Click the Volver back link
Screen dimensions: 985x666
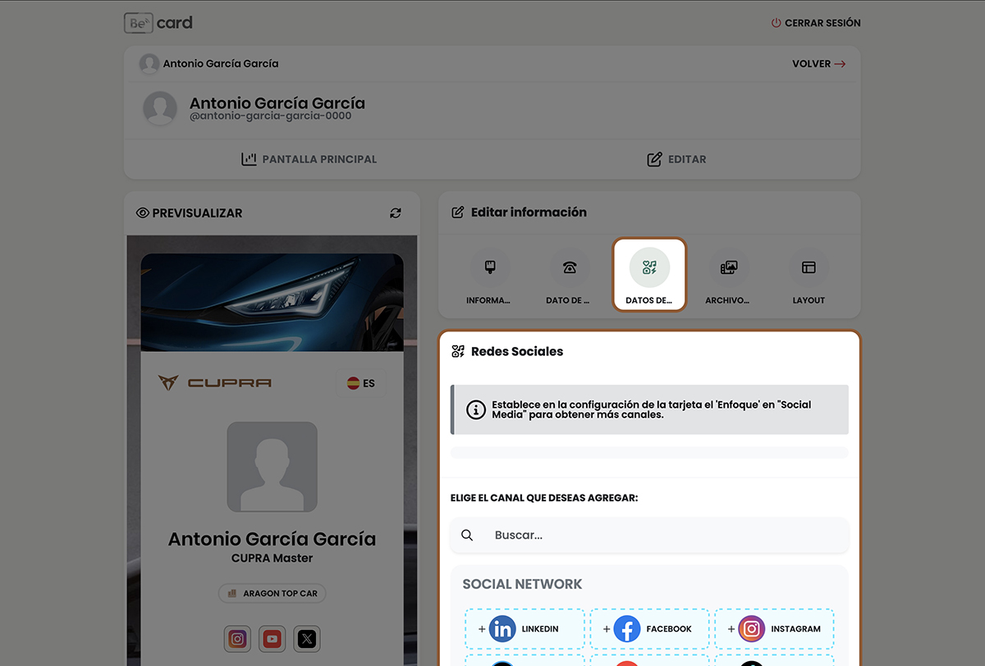click(818, 64)
